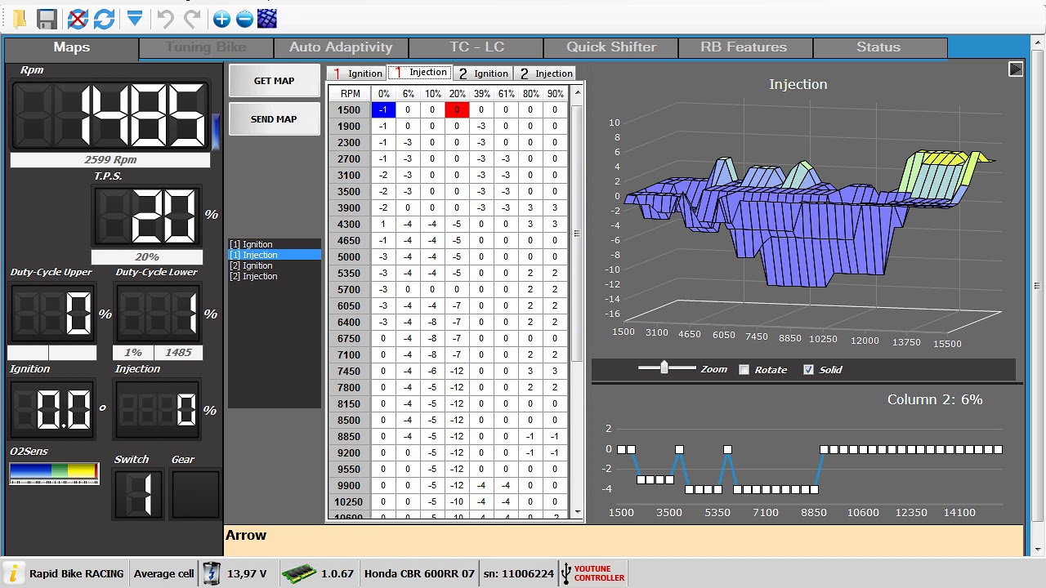Viewport: 1046px width, 588px height.
Task: Open the Status tab
Action: 878,47
